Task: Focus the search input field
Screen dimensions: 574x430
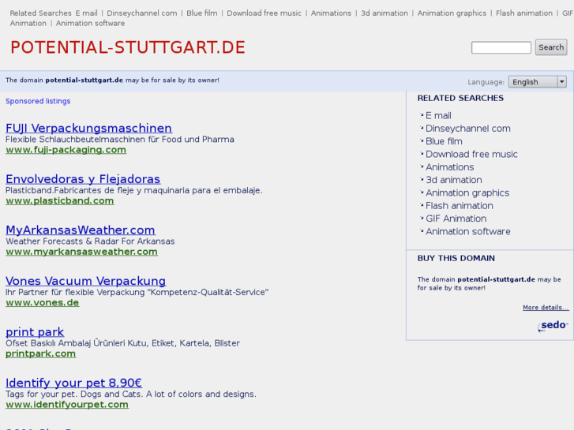Action: pyautogui.click(x=501, y=47)
